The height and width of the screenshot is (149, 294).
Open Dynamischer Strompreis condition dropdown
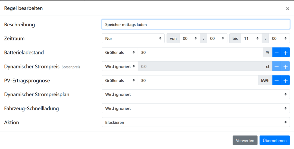coord(120,66)
